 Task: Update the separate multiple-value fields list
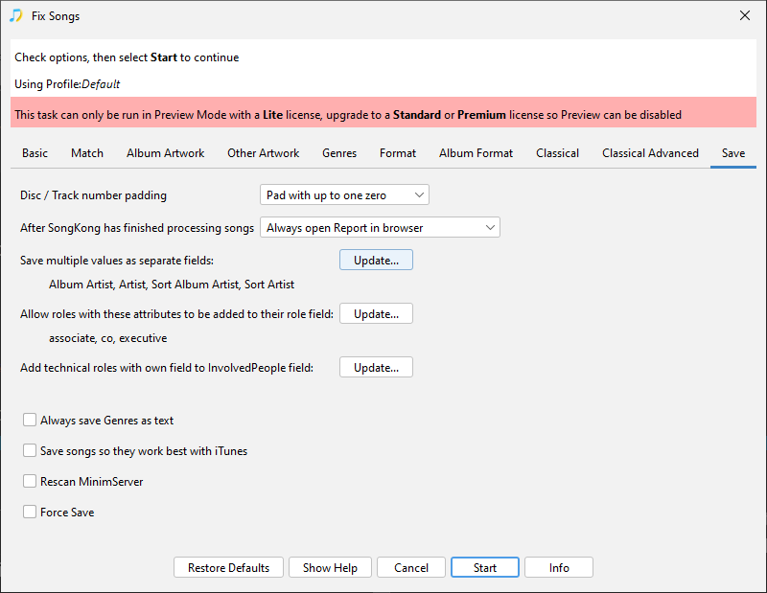pyautogui.click(x=376, y=261)
